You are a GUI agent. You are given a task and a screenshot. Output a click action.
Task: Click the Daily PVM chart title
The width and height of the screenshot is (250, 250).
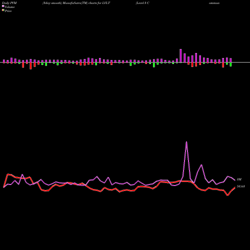9,3
